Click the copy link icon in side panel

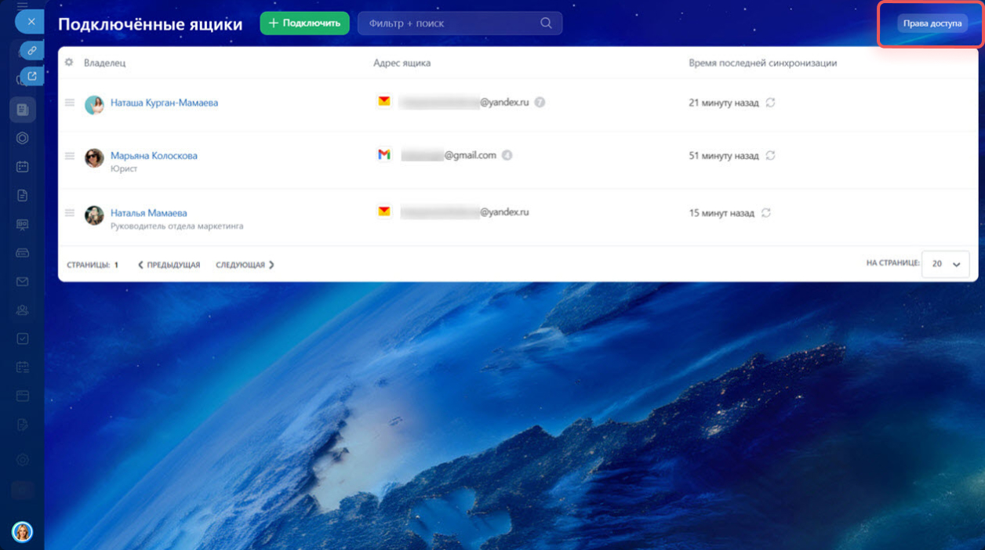(x=32, y=50)
